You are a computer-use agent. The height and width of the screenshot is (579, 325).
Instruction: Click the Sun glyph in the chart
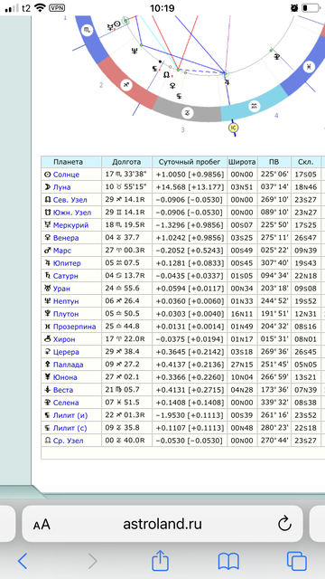(x=117, y=24)
